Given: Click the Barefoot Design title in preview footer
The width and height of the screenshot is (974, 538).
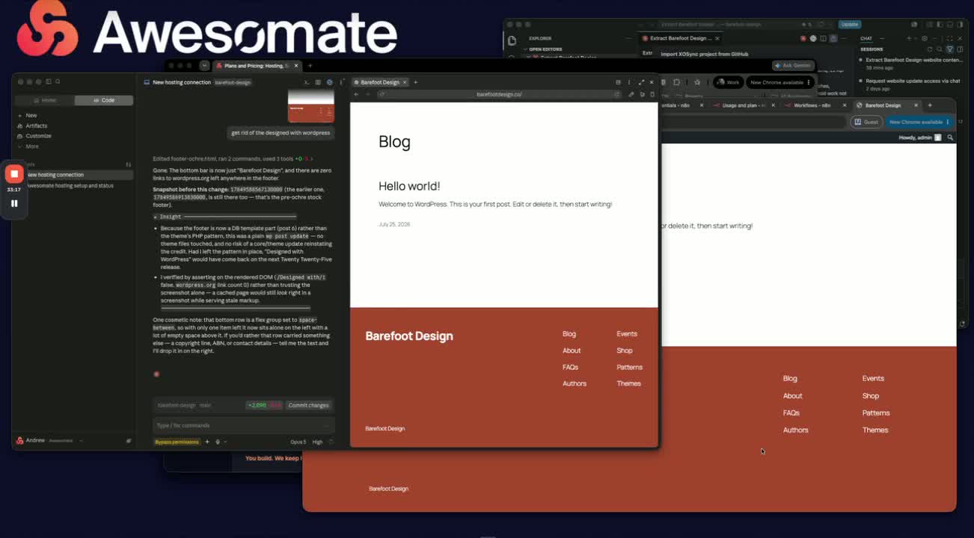Looking at the screenshot, I should 409,336.
